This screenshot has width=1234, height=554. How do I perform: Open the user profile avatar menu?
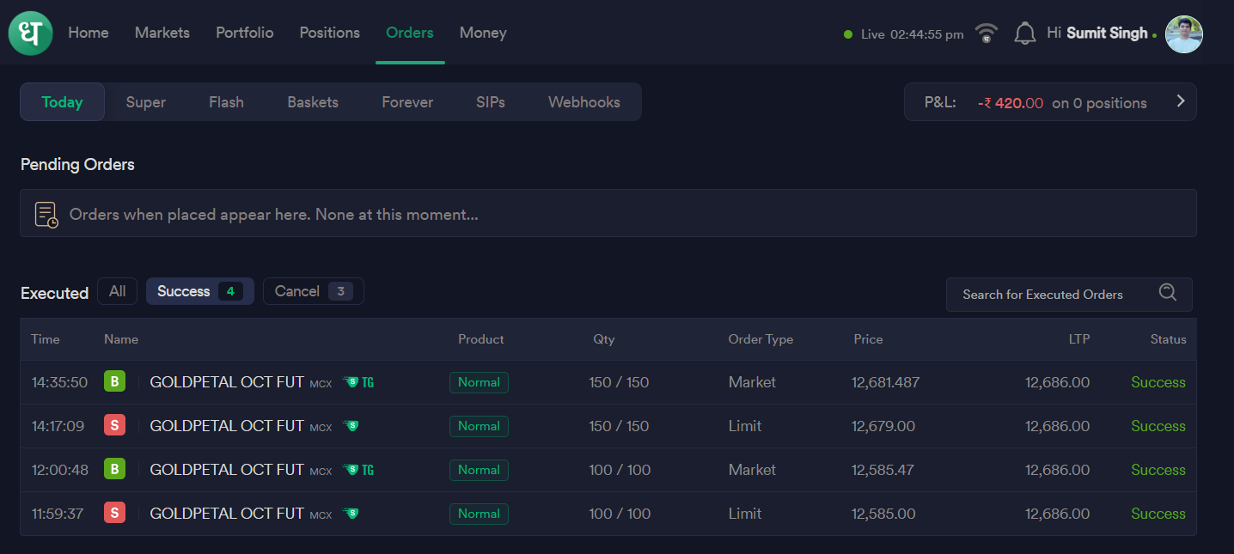click(1183, 34)
